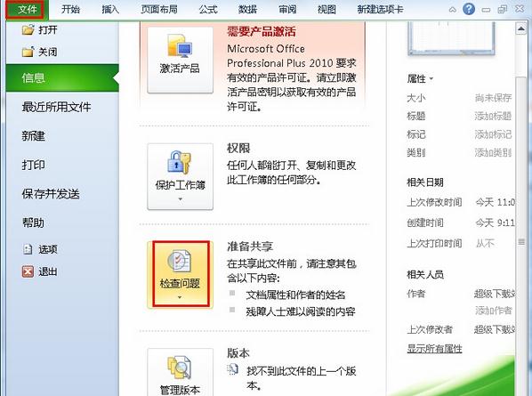The image size is (532, 396).
Task: Click the 准备共享 heading
Action: (x=250, y=246)
